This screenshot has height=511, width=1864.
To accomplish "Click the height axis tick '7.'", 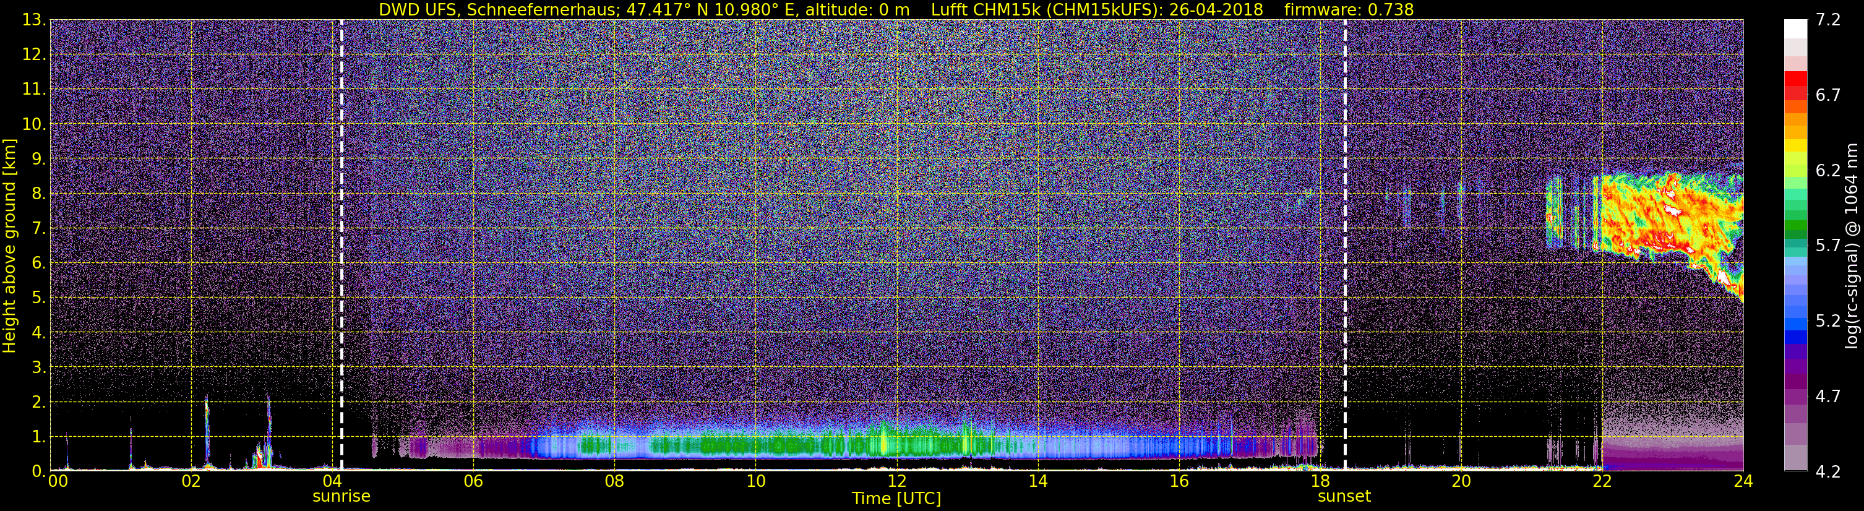I will click(x=38, y=229).
